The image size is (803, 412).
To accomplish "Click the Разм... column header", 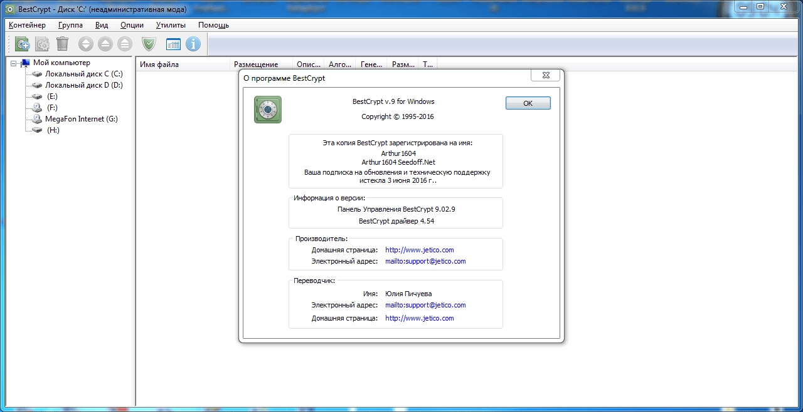I will 403,64.
